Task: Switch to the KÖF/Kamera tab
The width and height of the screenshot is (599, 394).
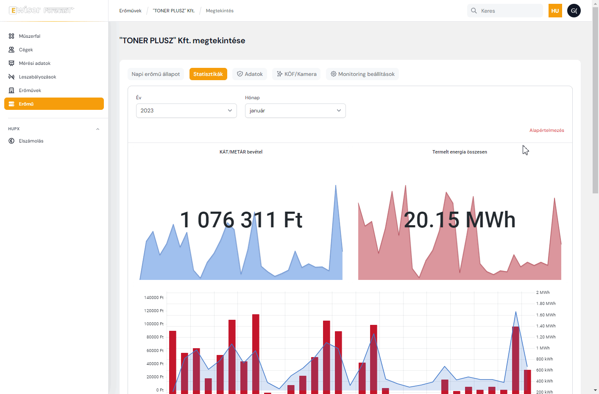Action: pos(296,74)
